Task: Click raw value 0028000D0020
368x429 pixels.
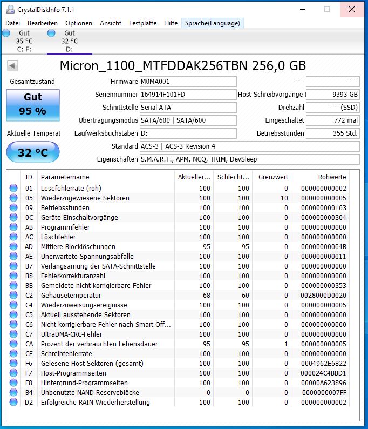Action: pyautogui.click(x=323, y=295)
